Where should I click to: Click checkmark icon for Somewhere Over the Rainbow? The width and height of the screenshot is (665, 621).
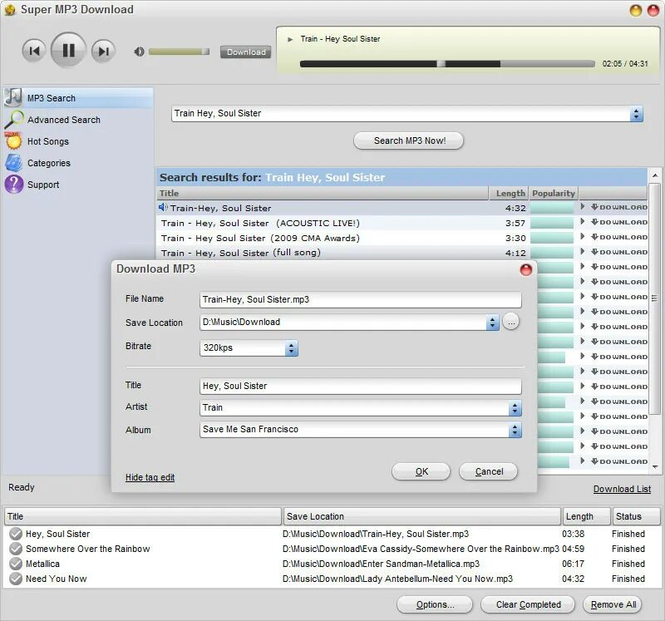pyautogui.click(x=16, y=549)
